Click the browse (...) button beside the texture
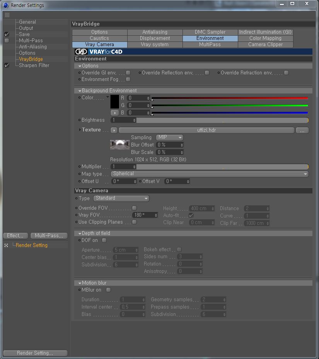This screenshot has height=359, width=319. click(302, 130)
